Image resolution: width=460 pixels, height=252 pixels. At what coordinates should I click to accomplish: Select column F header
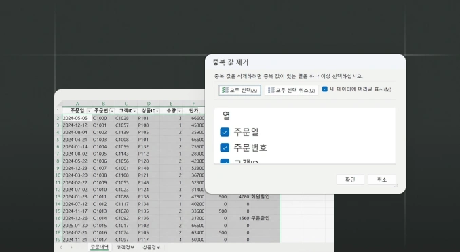[x=193, y=104]
